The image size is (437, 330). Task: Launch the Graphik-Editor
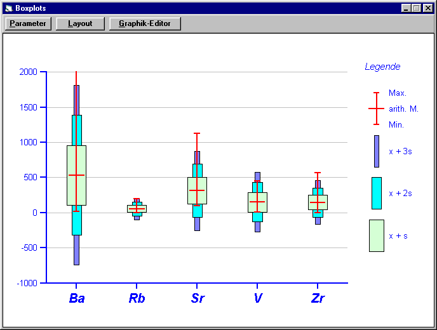pos(145,23)
